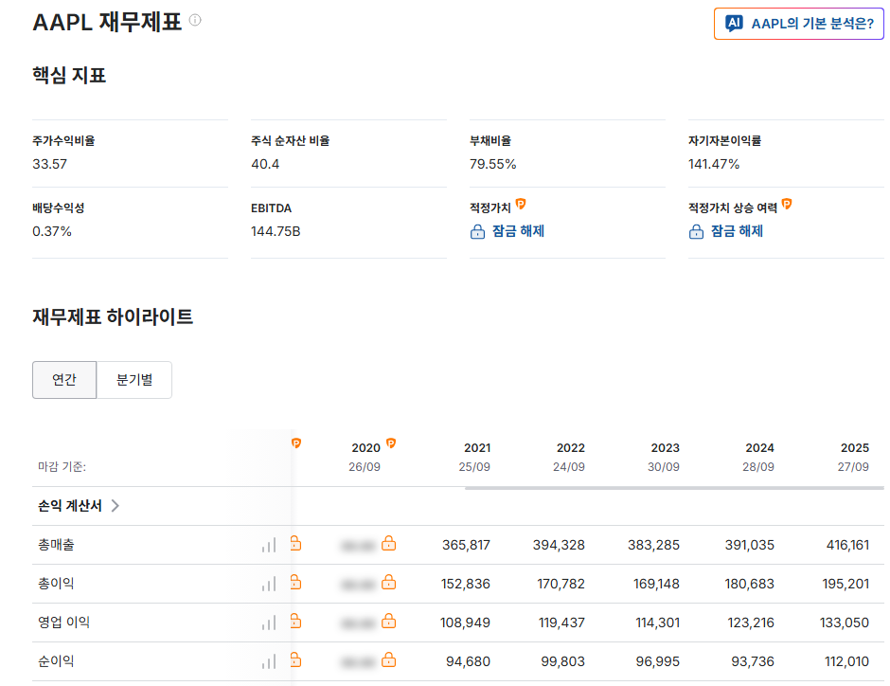Click the pro badge beside 적정가치 상승 여력
Image resolution: width=890 pixels, height=686 pixels.
[787, 204]
